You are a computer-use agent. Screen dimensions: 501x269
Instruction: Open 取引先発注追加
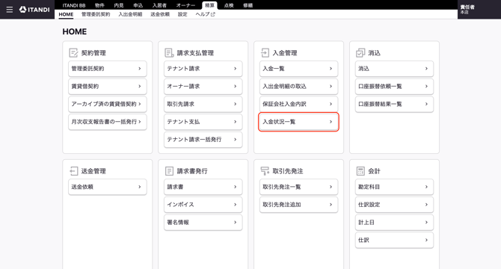[x=299, y=205]
